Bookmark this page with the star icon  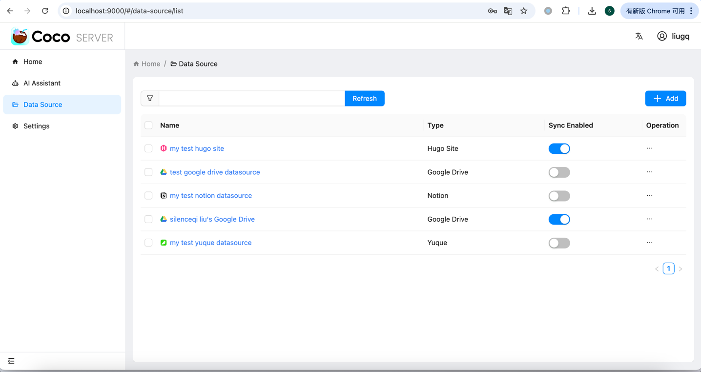(524, 11)
